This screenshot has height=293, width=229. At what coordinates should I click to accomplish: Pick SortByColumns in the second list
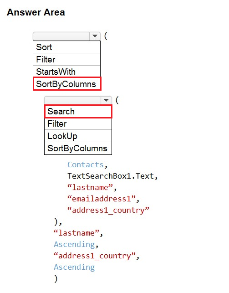(x=78, y=149)
